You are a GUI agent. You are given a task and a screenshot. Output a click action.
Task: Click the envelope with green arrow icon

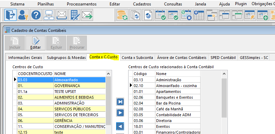[87, 15]
